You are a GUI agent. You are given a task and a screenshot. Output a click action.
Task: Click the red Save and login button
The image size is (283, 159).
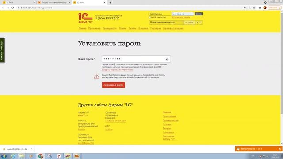113,85
